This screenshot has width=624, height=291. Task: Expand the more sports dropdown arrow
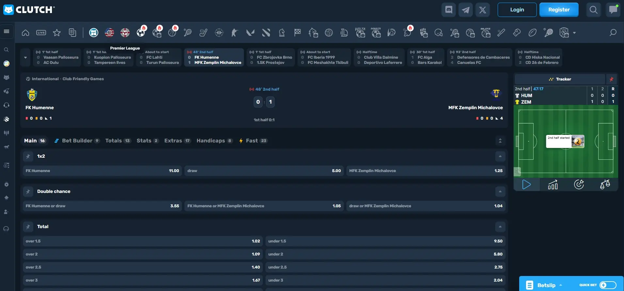(x=574, y=33)
